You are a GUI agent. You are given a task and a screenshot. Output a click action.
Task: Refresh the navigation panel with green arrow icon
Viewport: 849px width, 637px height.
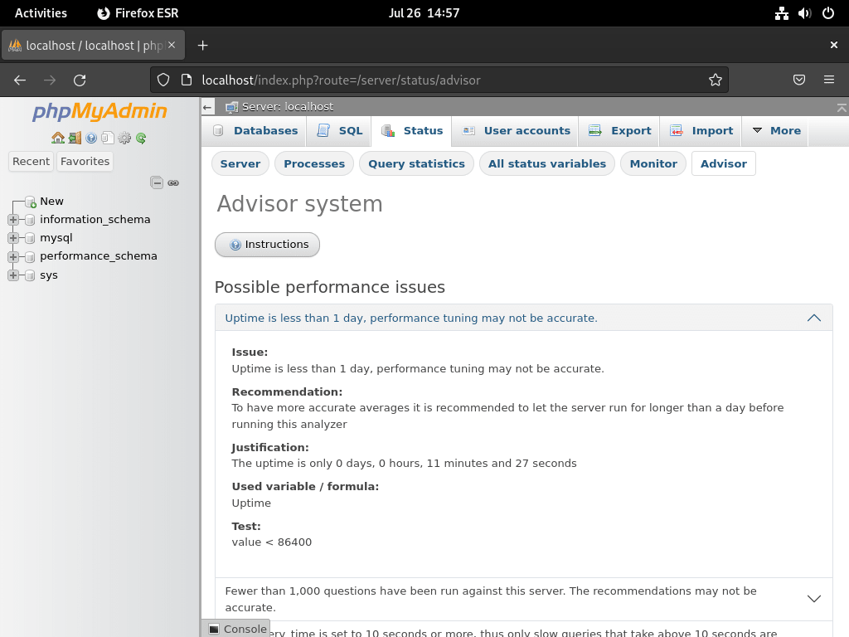pos(140,138)
